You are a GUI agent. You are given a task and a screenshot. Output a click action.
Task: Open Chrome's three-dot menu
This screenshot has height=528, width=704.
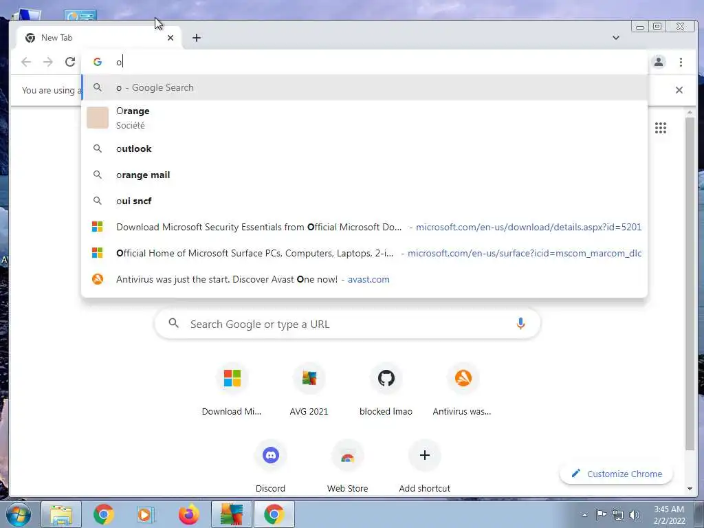tap(681, 62)
